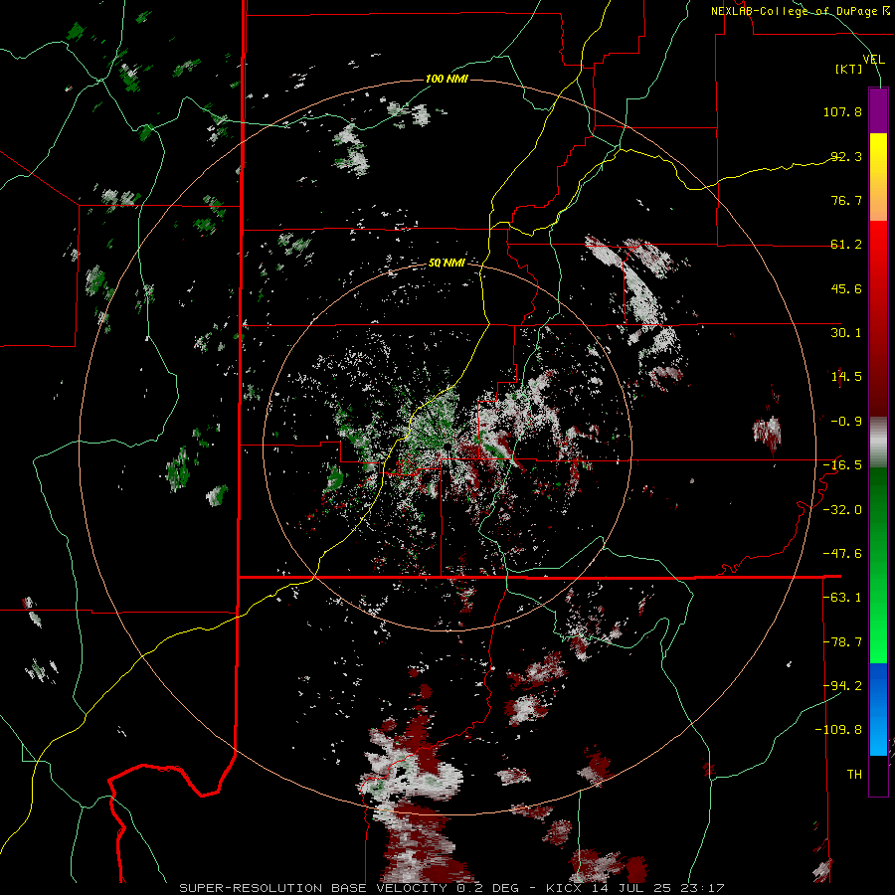895x895 pixels.
Task: Click the 50 NMI range ring label
Action: click(x=447, y=264)
